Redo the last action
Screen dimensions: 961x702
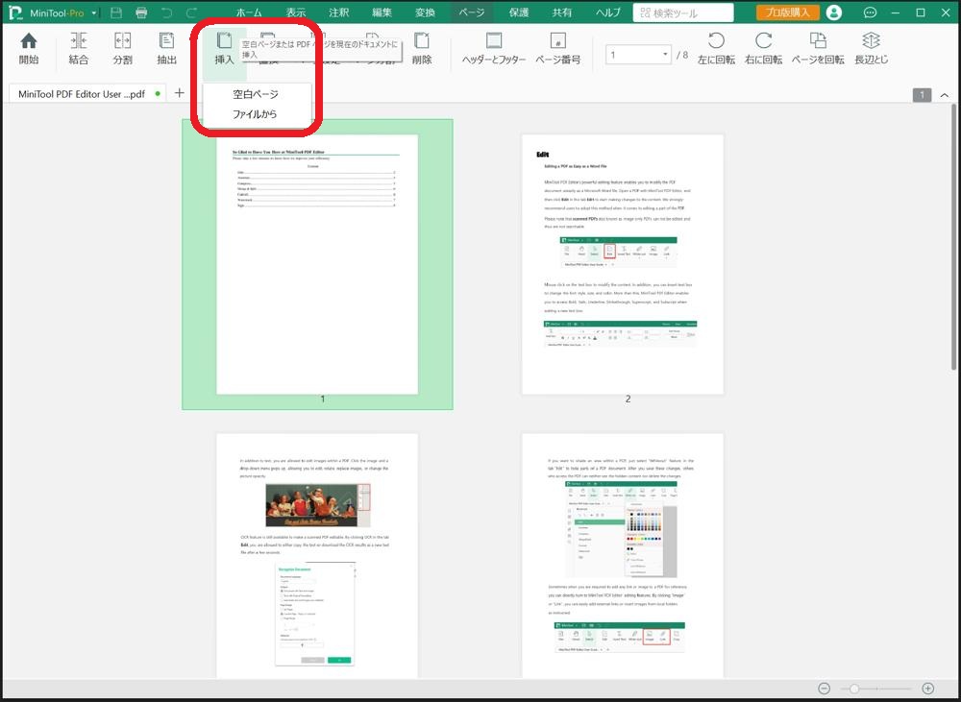pyautogui.click(x=192, y=12)
